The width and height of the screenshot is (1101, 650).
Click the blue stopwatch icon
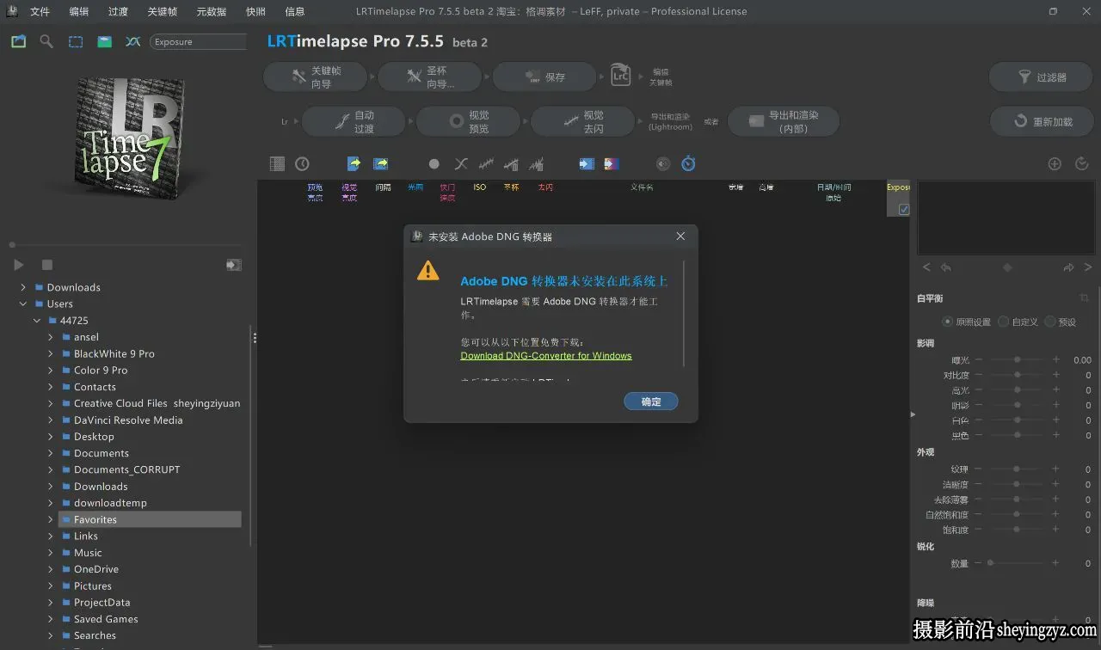pos(688,163)
